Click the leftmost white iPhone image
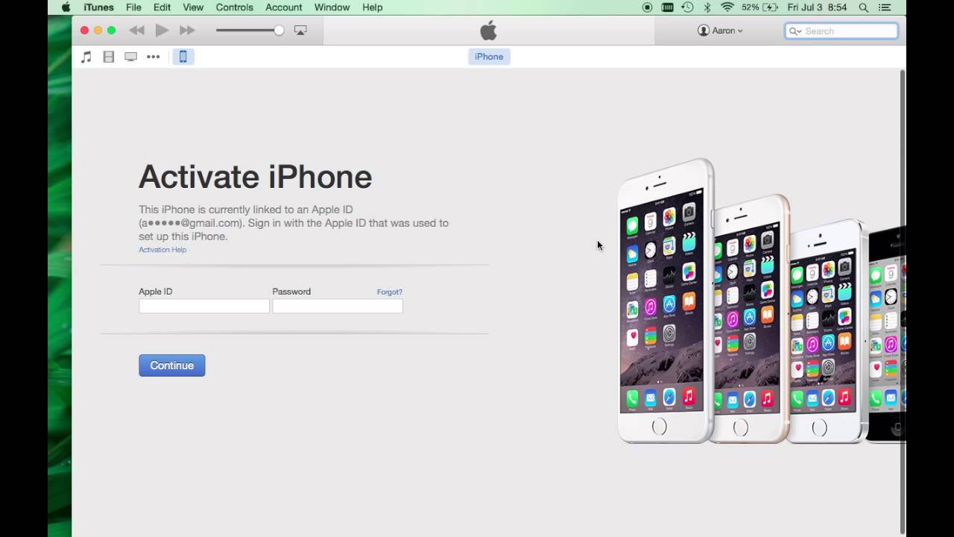954x537 pixels. coord(664,301)
